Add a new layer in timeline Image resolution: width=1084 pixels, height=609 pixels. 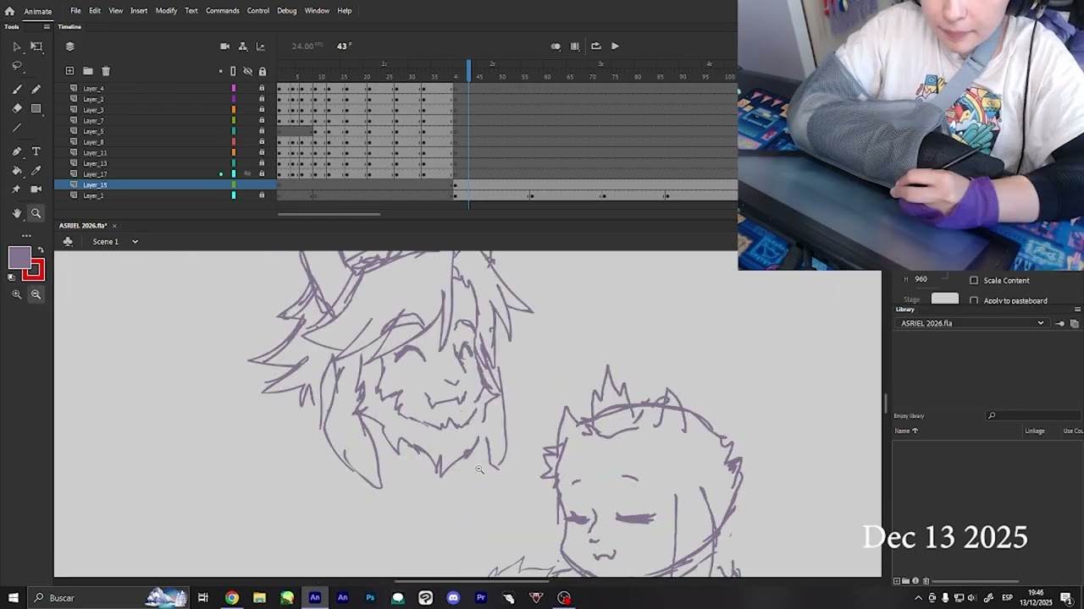pyautogui.click(x=69, y=71)
